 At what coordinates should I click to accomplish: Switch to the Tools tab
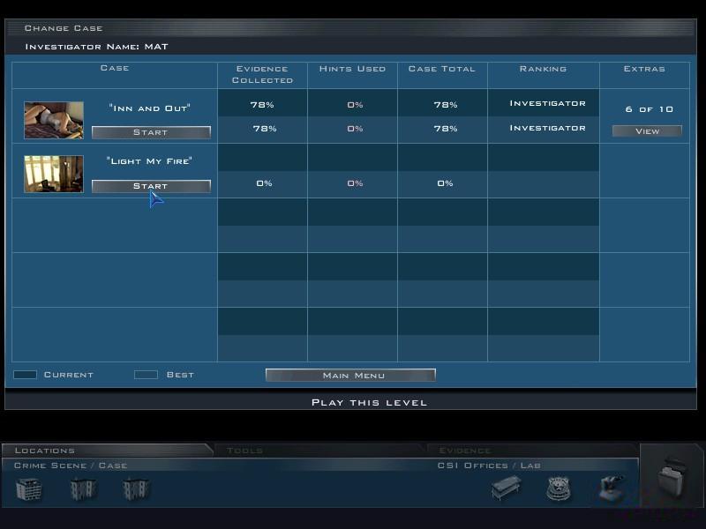(x=244, y=451)
